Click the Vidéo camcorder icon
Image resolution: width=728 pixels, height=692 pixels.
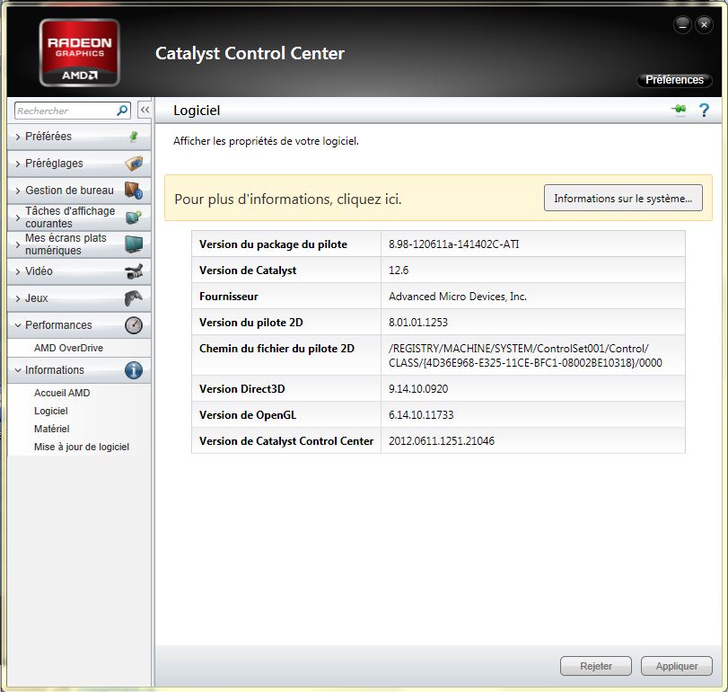[x=134, y=271]
